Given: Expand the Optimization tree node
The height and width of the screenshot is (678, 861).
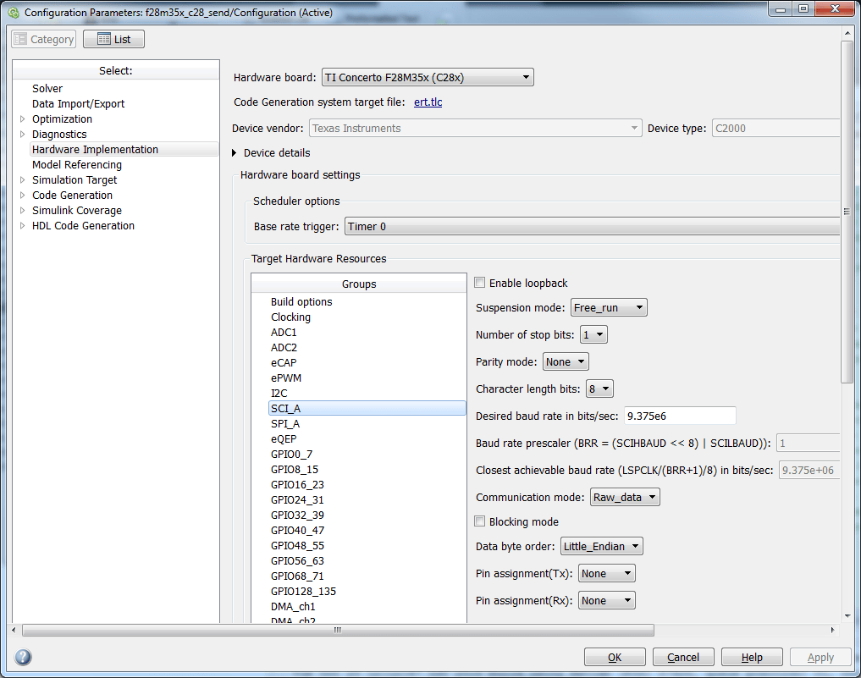Looking at the screenshot, I should pos(23,119).
